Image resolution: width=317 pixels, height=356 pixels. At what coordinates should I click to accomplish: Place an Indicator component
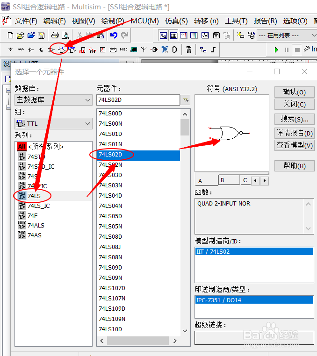pyautogui.click(x=103, y=50)
